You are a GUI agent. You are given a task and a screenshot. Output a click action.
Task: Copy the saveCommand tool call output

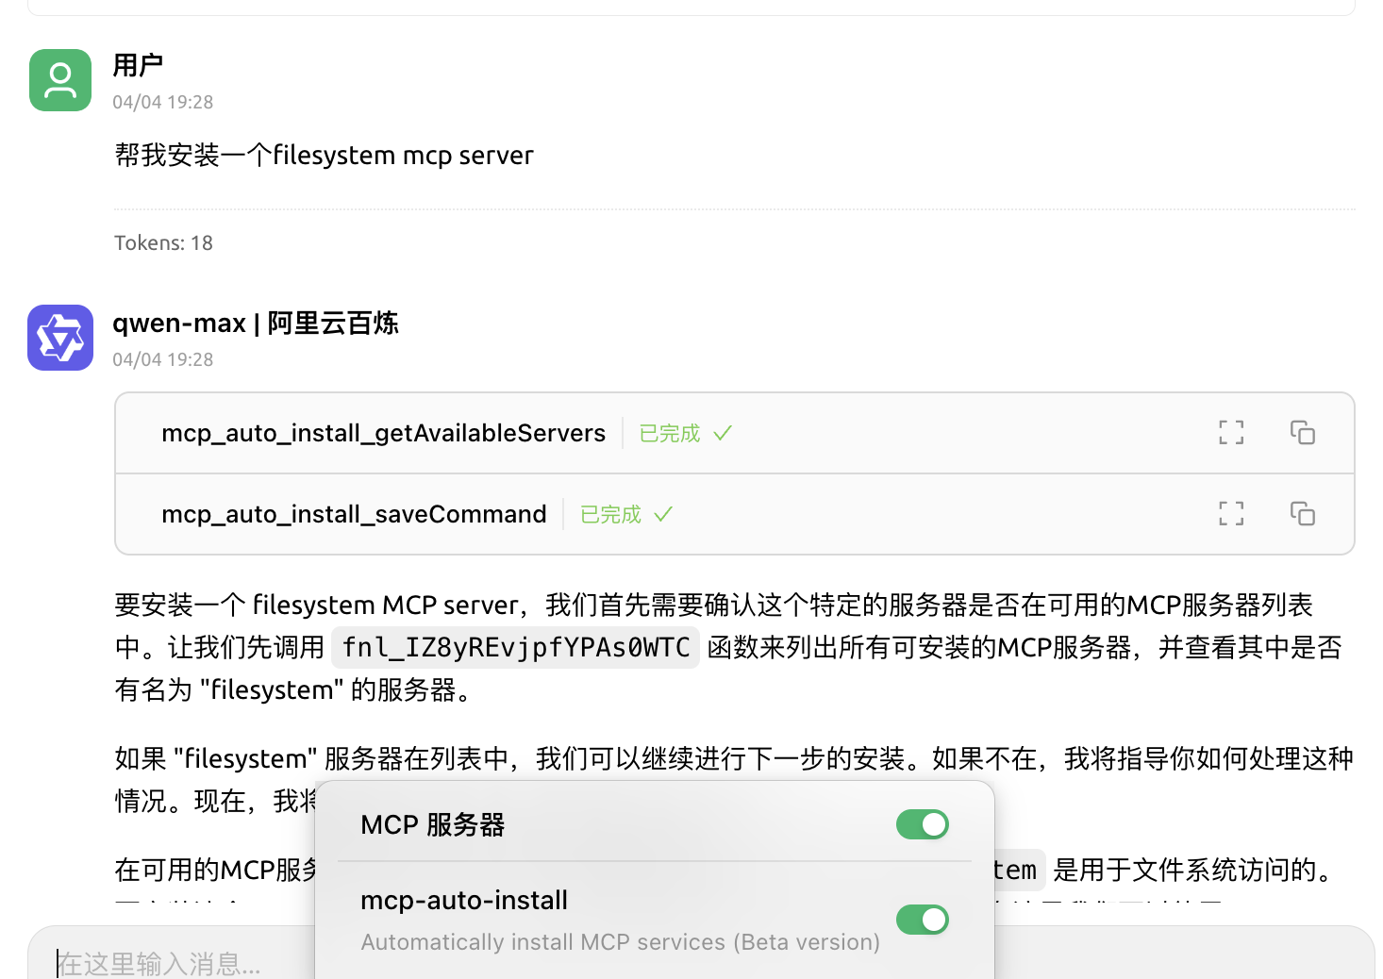point(1303,514)
